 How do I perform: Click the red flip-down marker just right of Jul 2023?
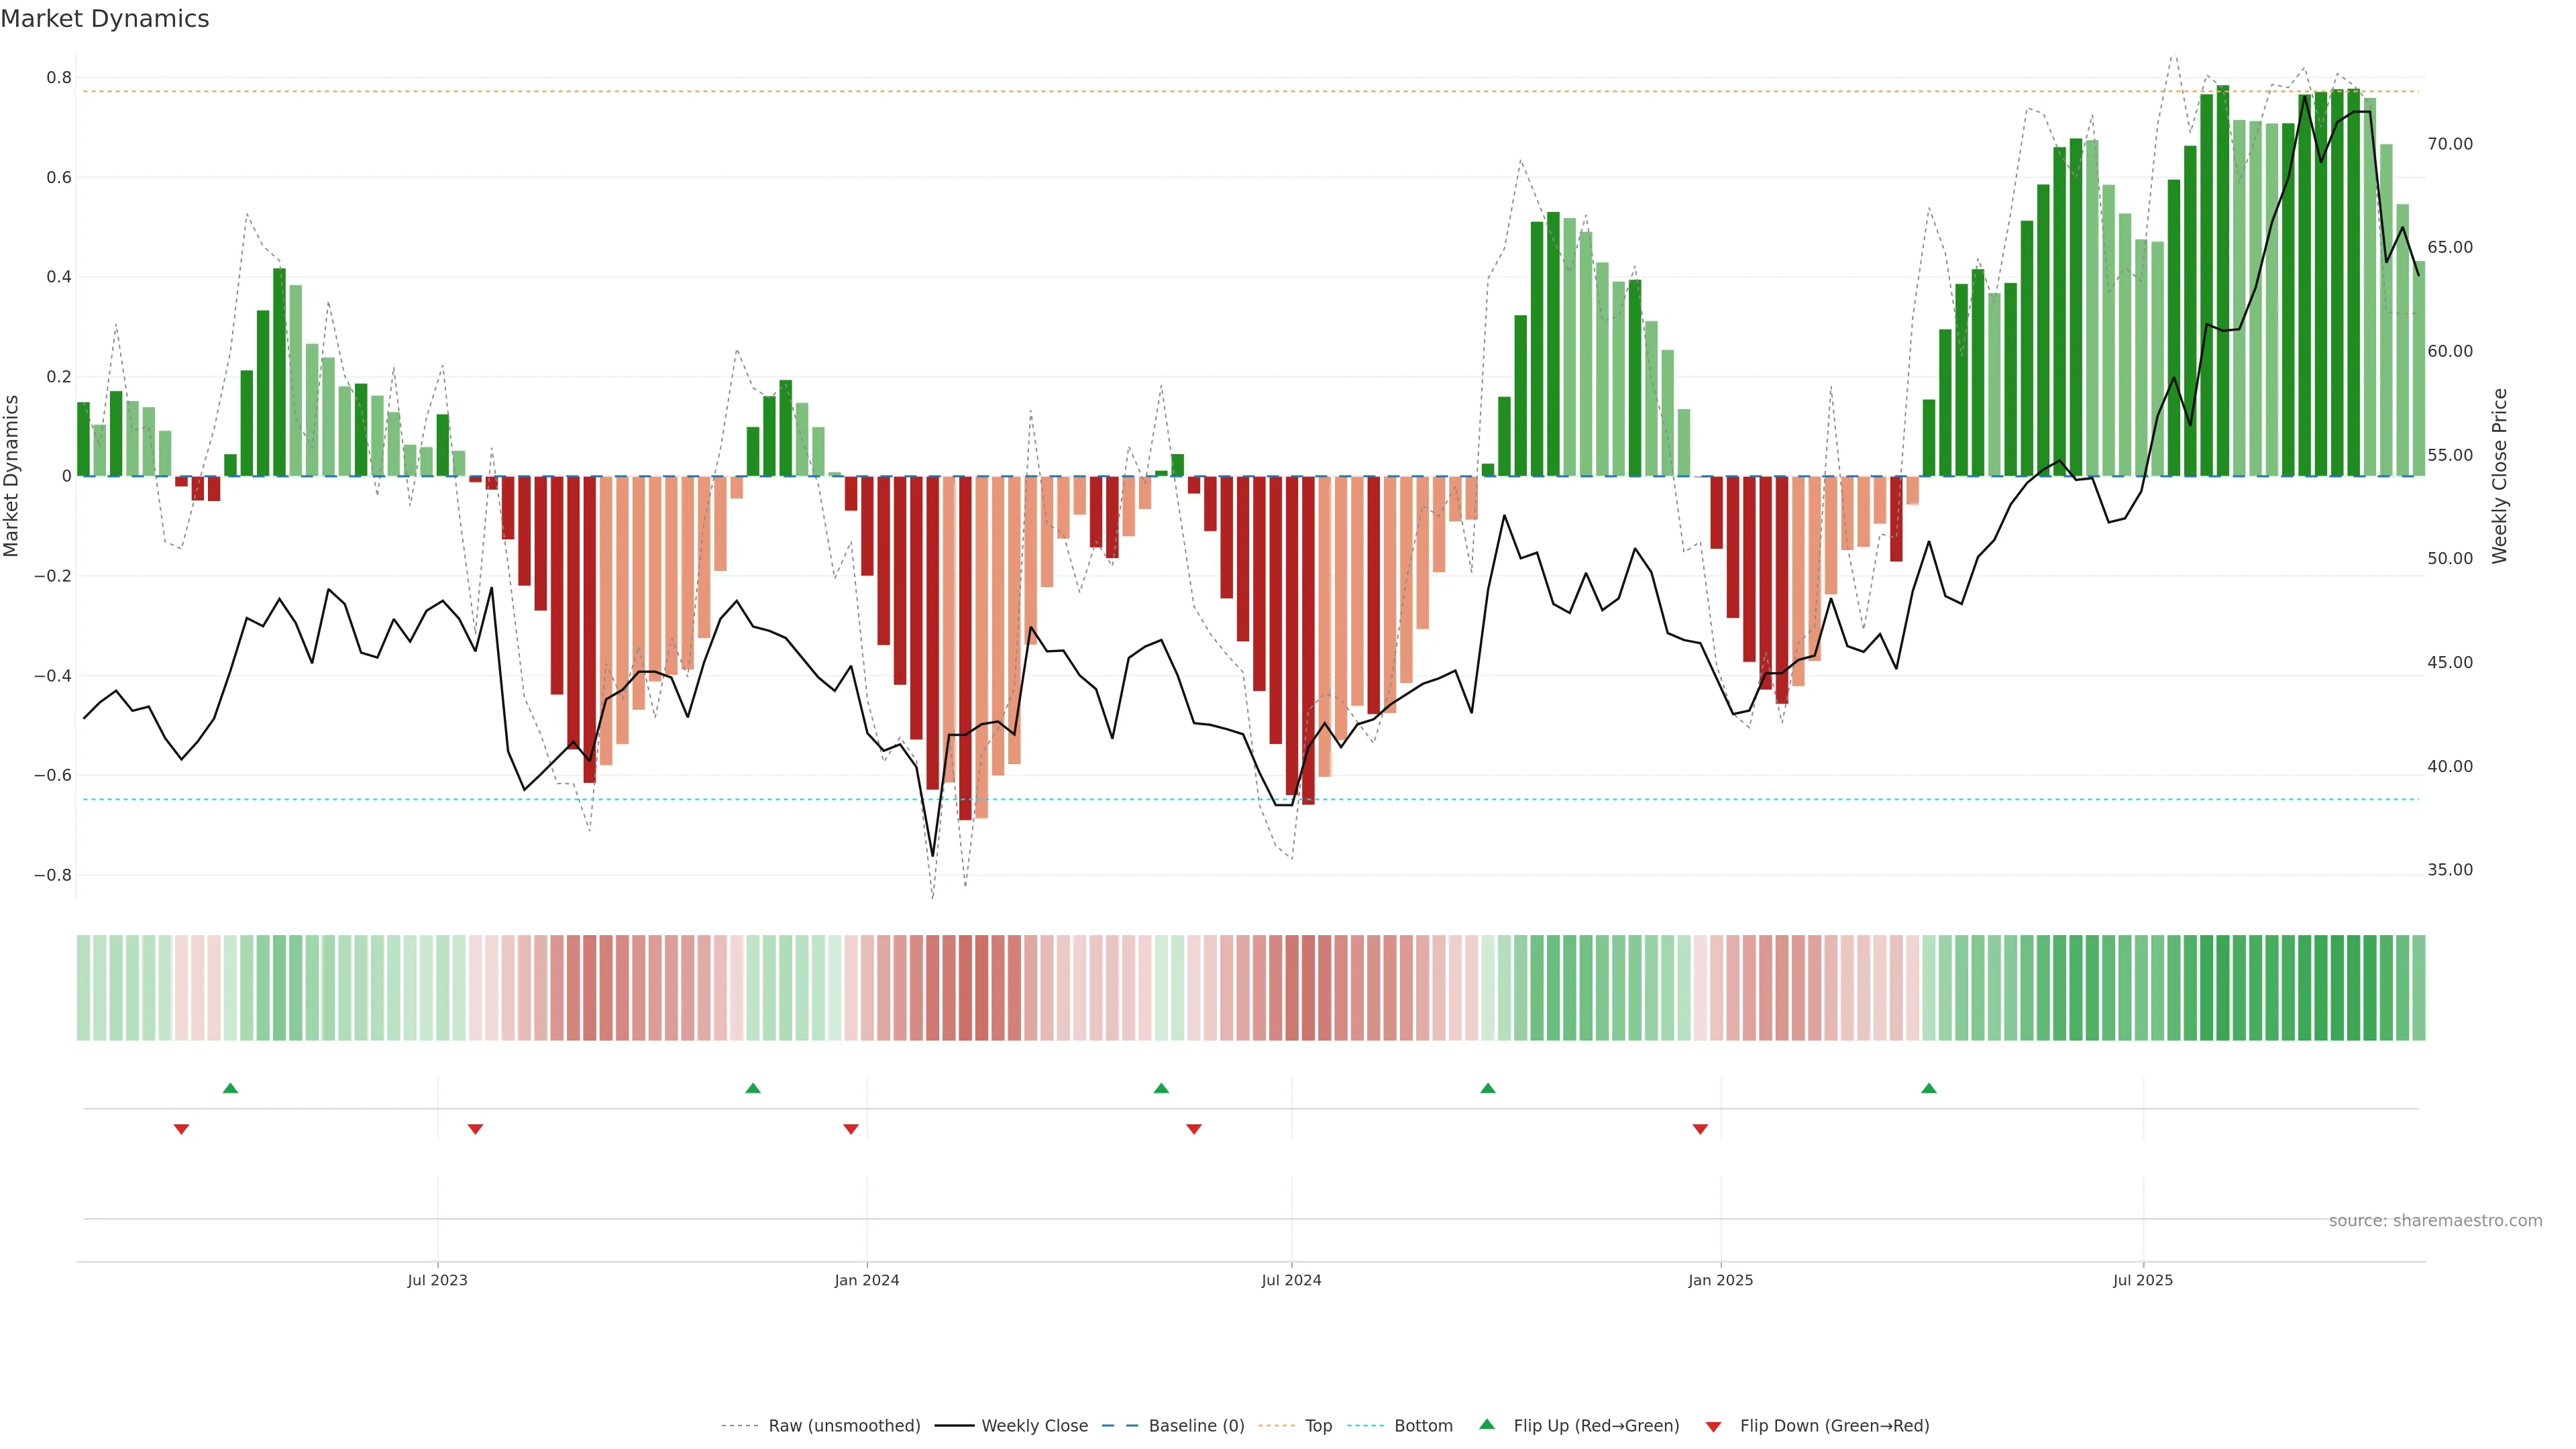[475, 1129]
